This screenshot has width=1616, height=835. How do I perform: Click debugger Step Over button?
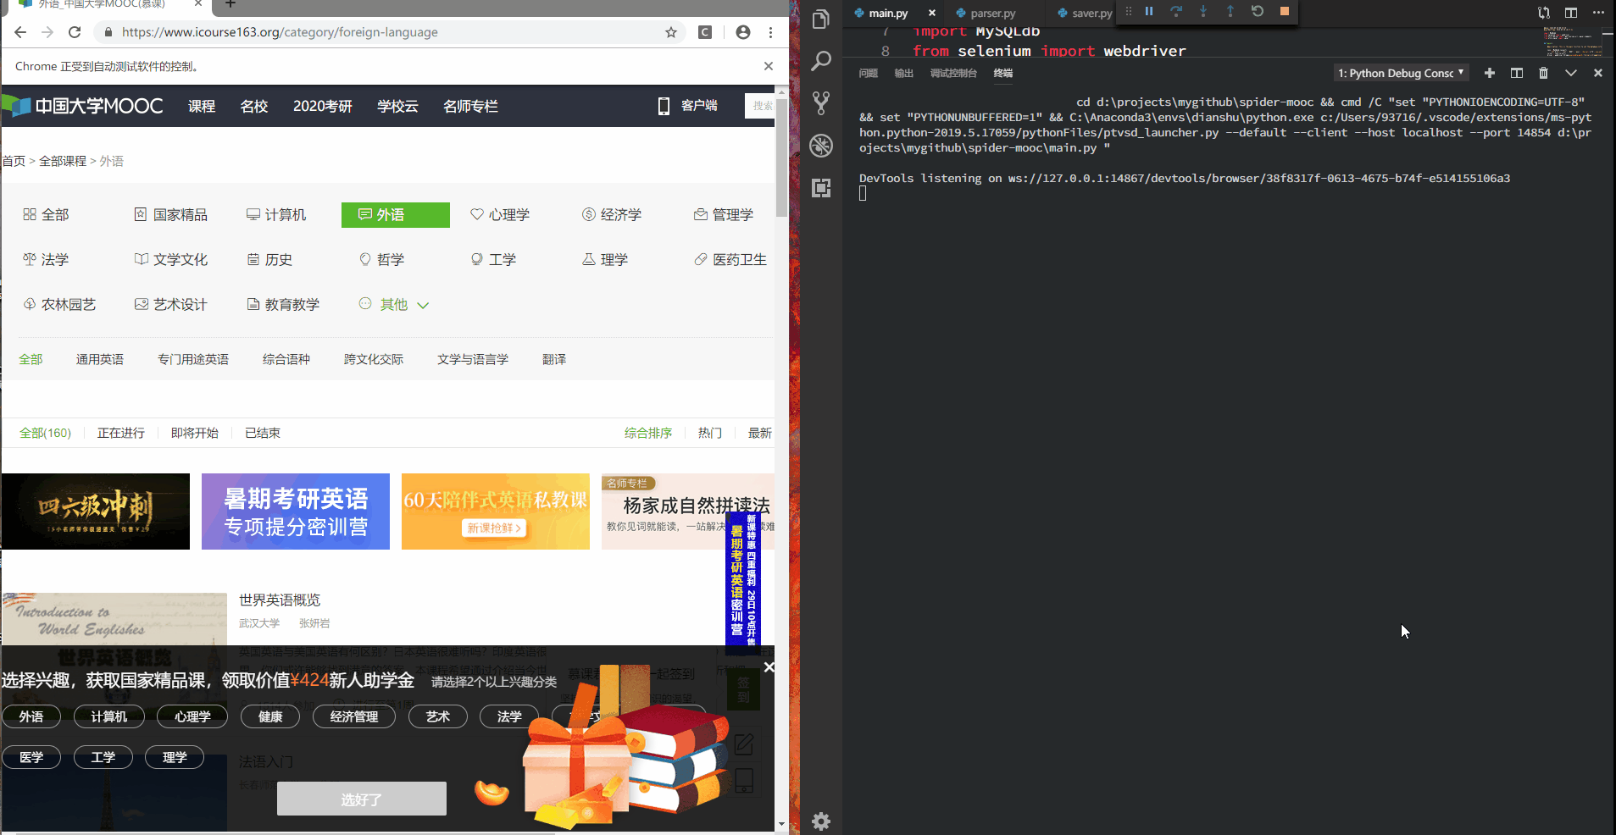[1176, 11]
